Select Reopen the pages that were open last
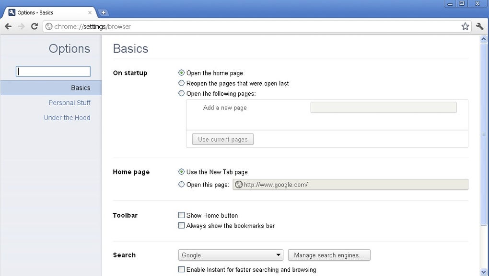The width and height of the screenshot is (489, 276). (x=181, y=83)
